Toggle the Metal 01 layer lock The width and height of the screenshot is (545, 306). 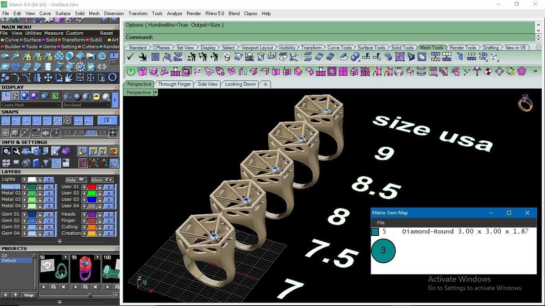(40, 187)
